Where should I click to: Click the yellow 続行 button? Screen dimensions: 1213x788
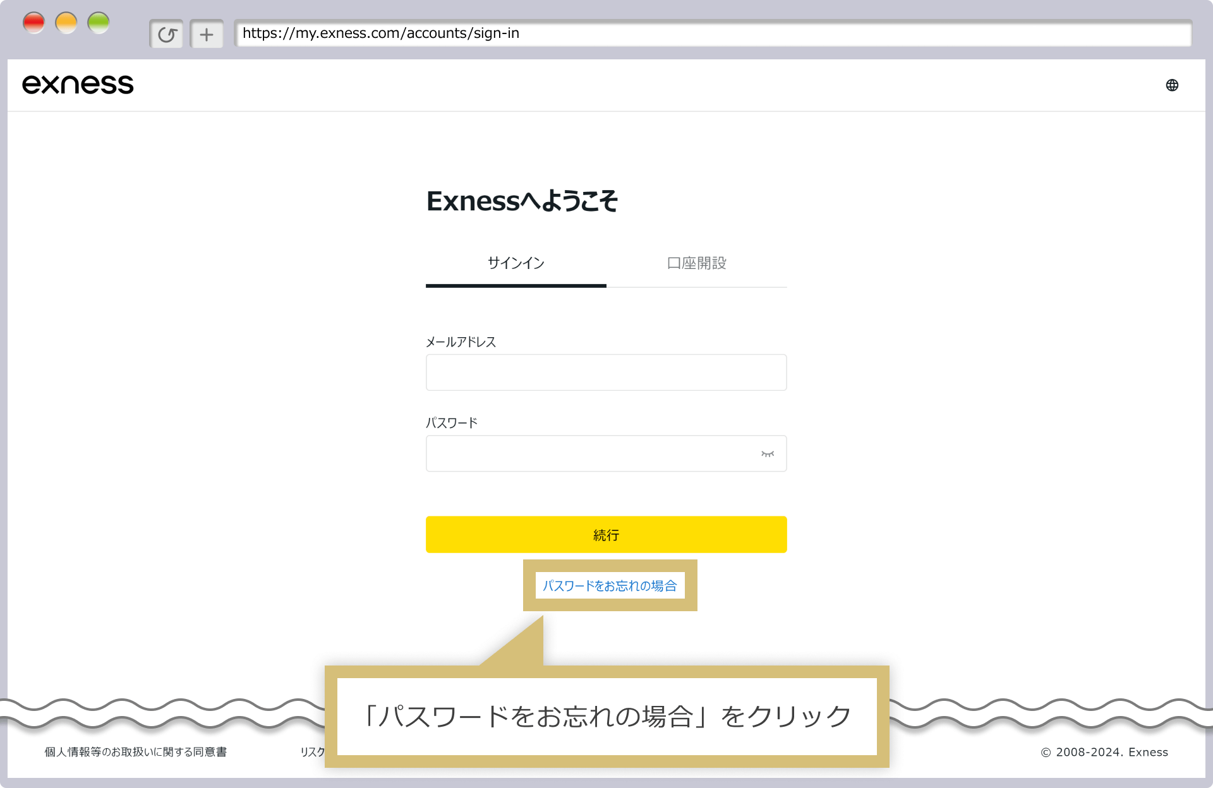click(606, 535)
